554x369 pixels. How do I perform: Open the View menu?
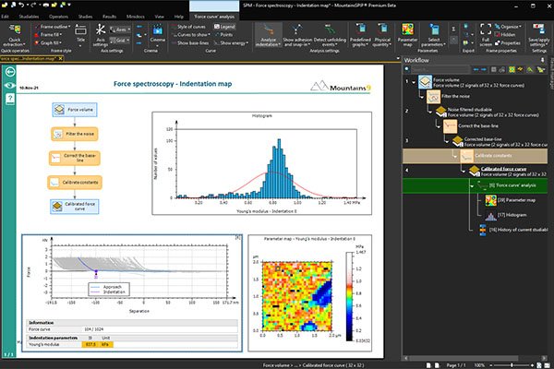tap(159, 17)
